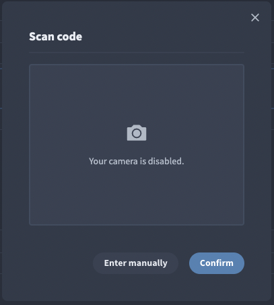Image resolution: width=274 pixels, height=305 pixels.
Task: Select the 'Your camera is disabled.' message
Action: point(137,161)
